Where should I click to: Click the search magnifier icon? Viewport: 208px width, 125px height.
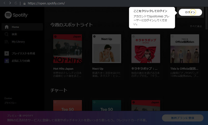coord(6,34)
